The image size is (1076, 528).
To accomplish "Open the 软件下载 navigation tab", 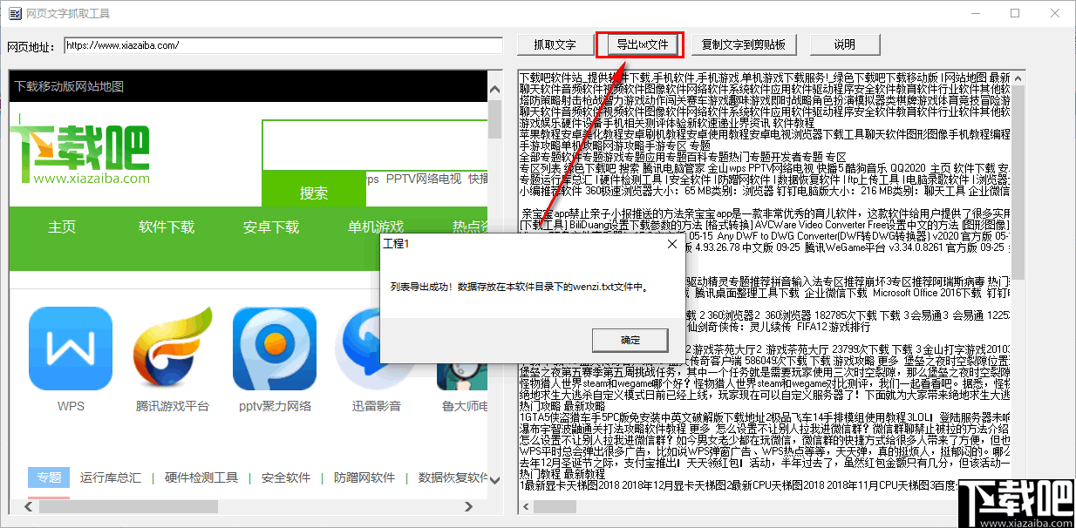I will (167, 227).
